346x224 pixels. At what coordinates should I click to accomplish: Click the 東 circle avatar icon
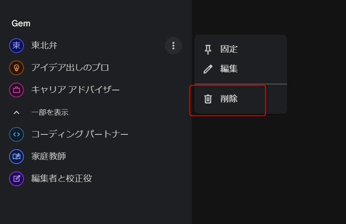pos(16,46)
